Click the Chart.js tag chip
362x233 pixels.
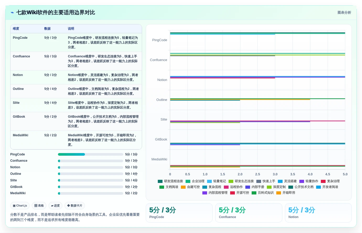(20, 206)
